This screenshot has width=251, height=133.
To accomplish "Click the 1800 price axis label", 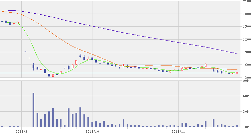I will click(x=246, y=14).
